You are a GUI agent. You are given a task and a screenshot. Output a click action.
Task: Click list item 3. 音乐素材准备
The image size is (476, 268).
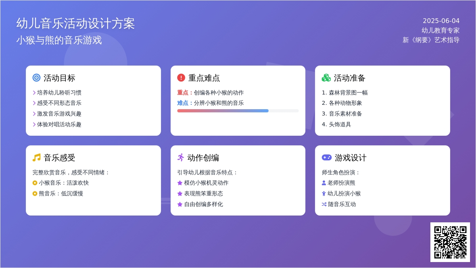(x=342, y=114)
